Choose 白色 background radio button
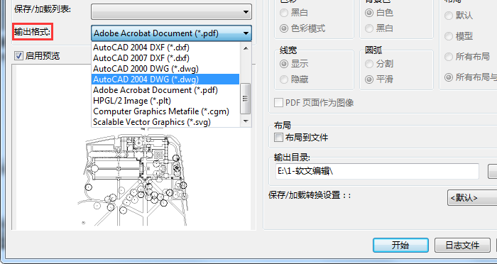 [369, 13]
